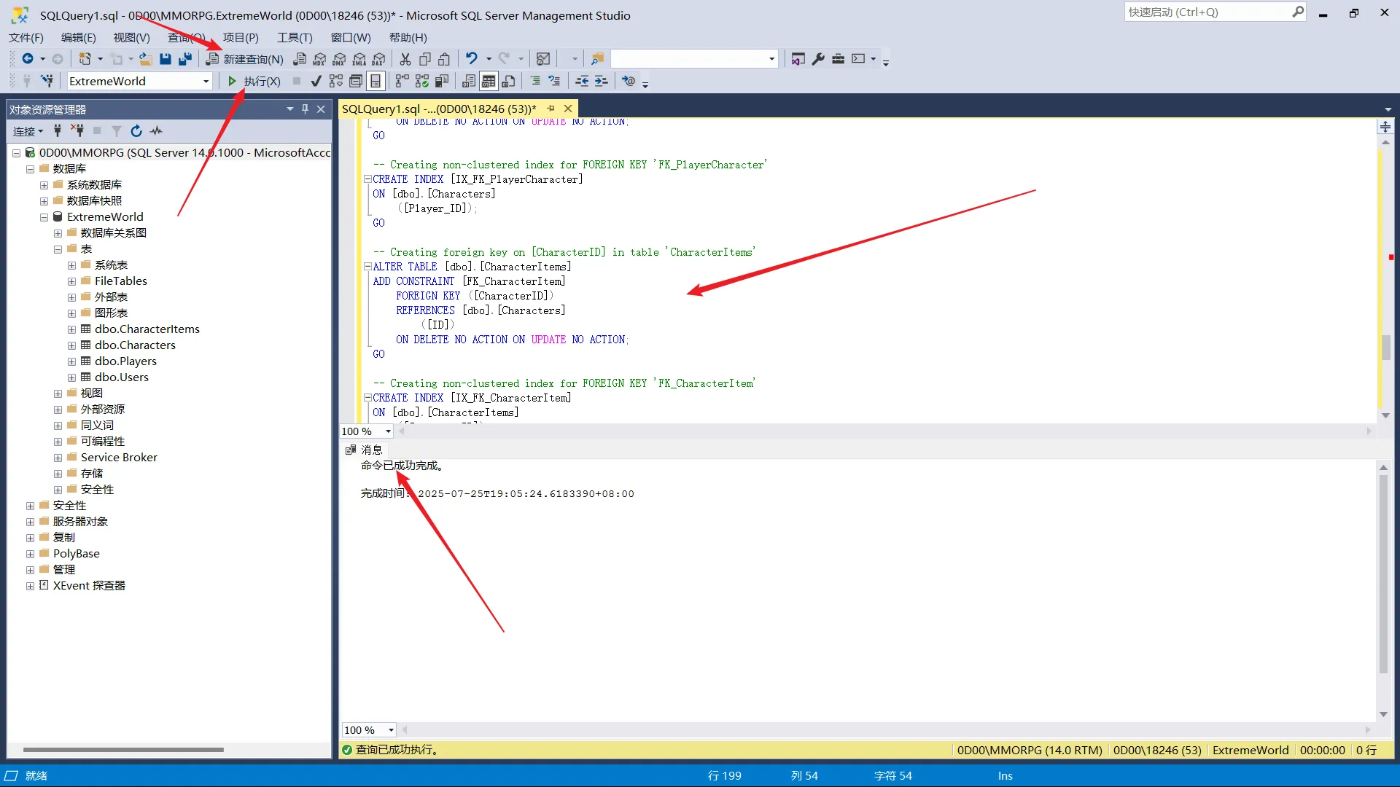The width and height of the screenshot is (1400, 787).
Task: Click the activity monitor pulse icon
Action: (156, 131)
